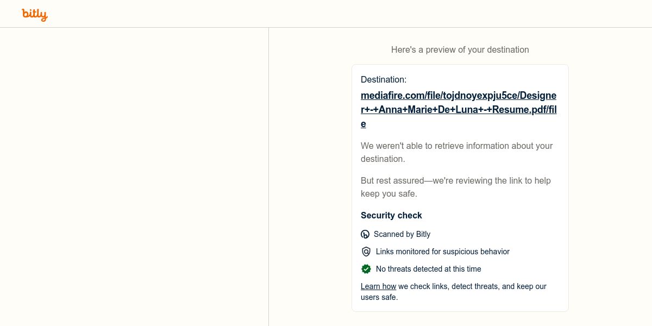Click the 'Destination:' label
This screenshot has height=326, width=652.
(384, 79)
